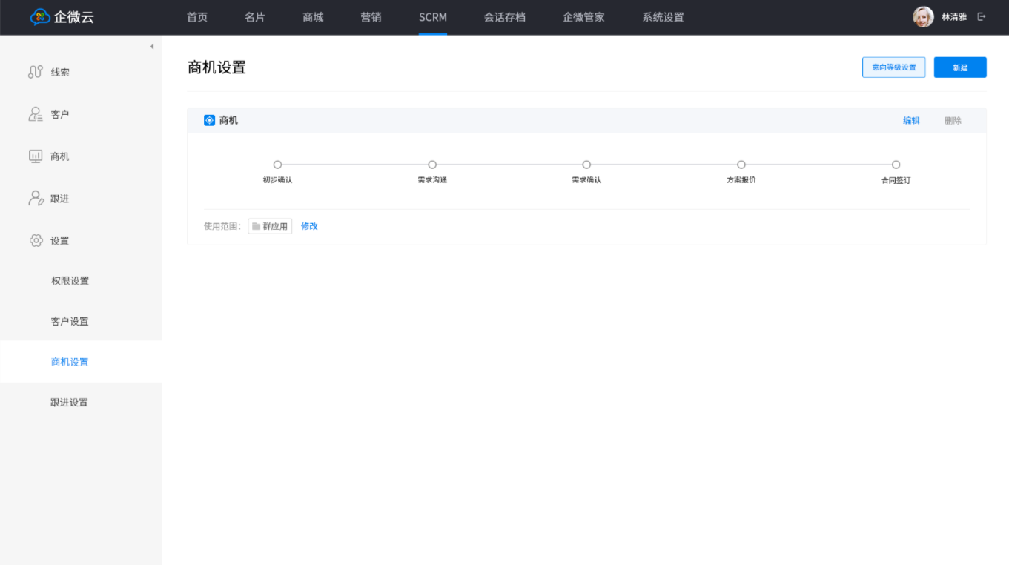Click the 商机 opportunity chart icon in sidebar
Image resolution: width=1009 pixels, height=565 pixels.
tap(36, 156)
